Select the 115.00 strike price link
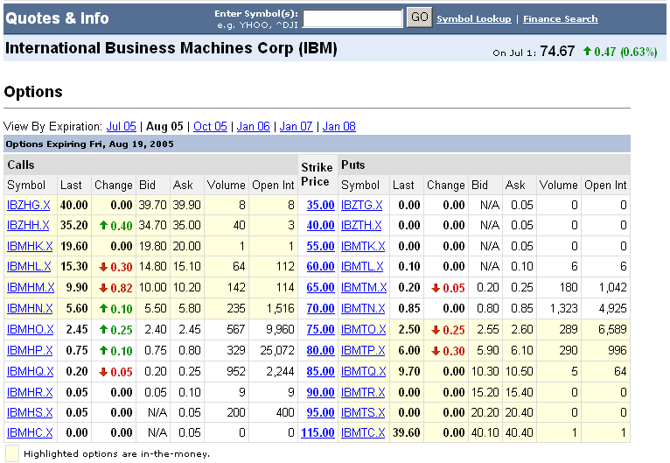The height and width of the screenshot is (463, 670). coord(318,432)
